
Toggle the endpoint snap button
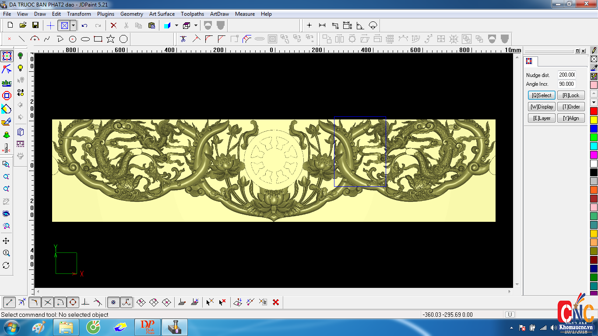coord(9,302)
